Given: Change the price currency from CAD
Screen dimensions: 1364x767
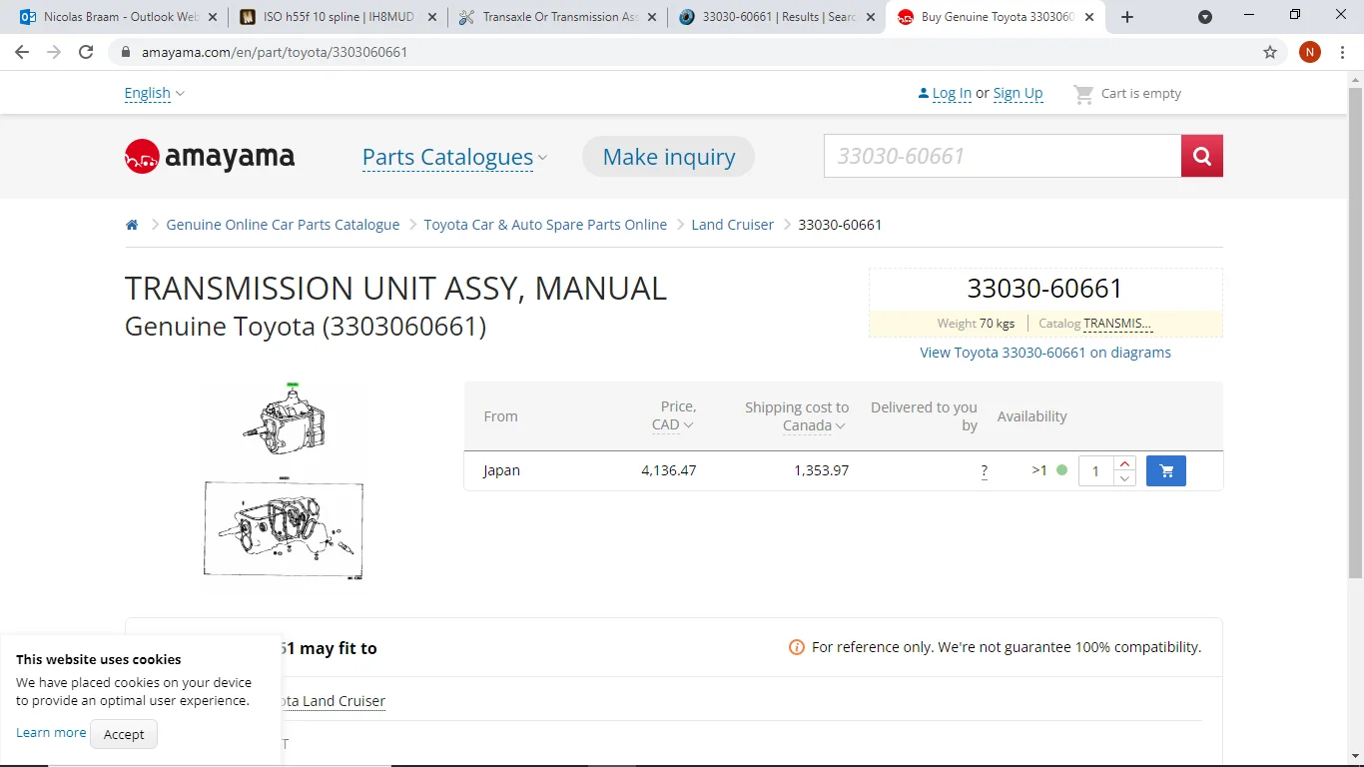Looking at the screenshot, I should coord(672,425).
